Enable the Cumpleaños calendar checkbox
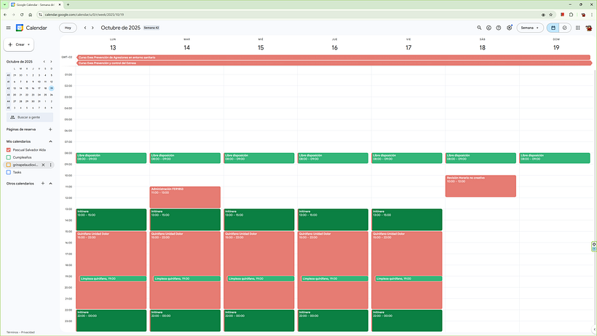Screen dimensions: 597x336 point(9,157)
